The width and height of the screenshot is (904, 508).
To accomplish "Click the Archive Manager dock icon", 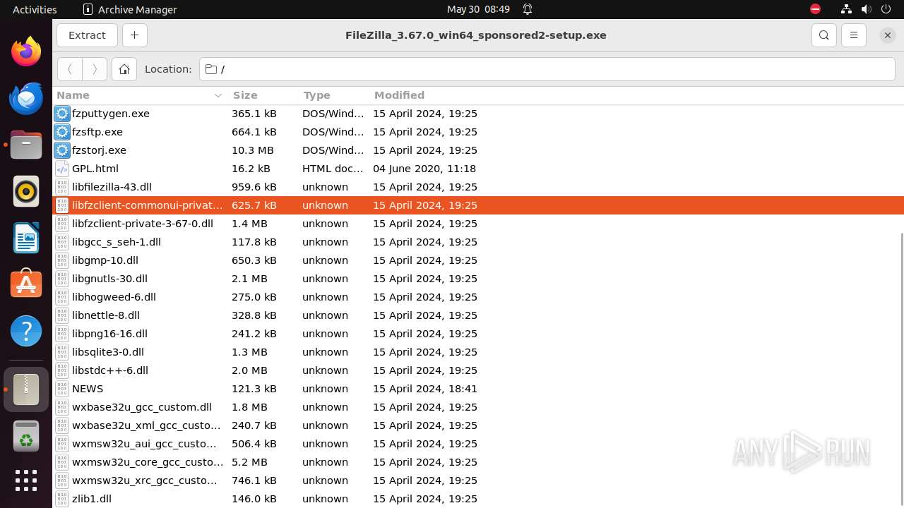I will click(x=26, y=389).
